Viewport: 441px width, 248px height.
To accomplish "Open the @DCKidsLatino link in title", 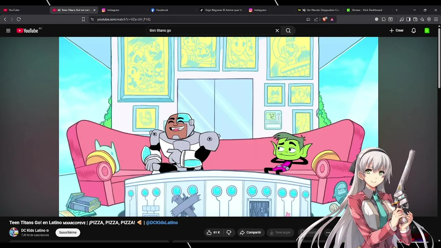I will point(162,223).
